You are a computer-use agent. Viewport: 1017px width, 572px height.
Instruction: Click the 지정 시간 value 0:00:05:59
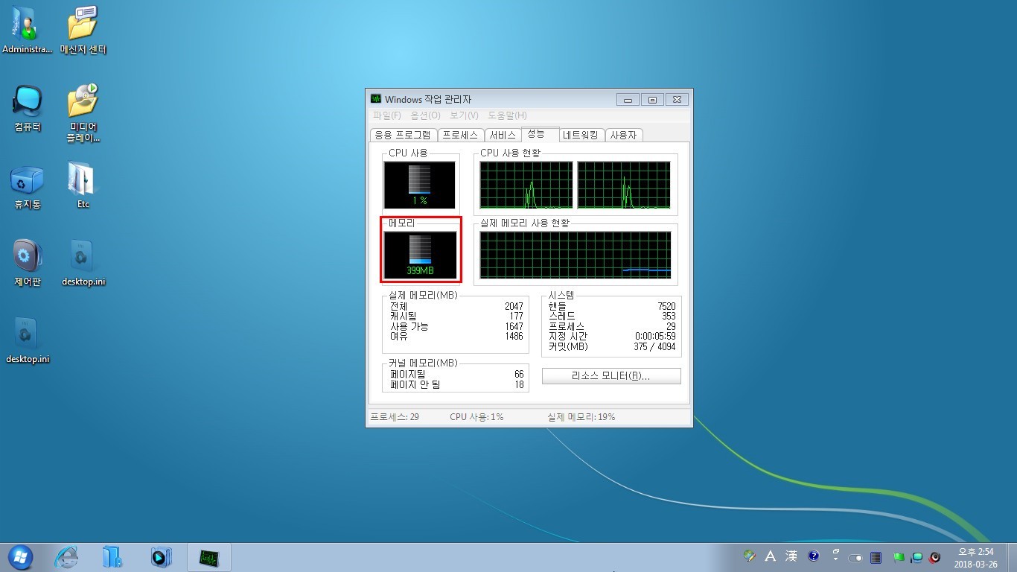point(655,337)
